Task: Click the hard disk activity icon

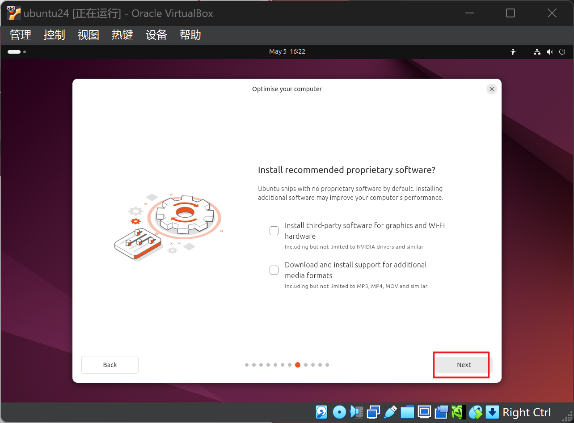Action: click(321, 412)
